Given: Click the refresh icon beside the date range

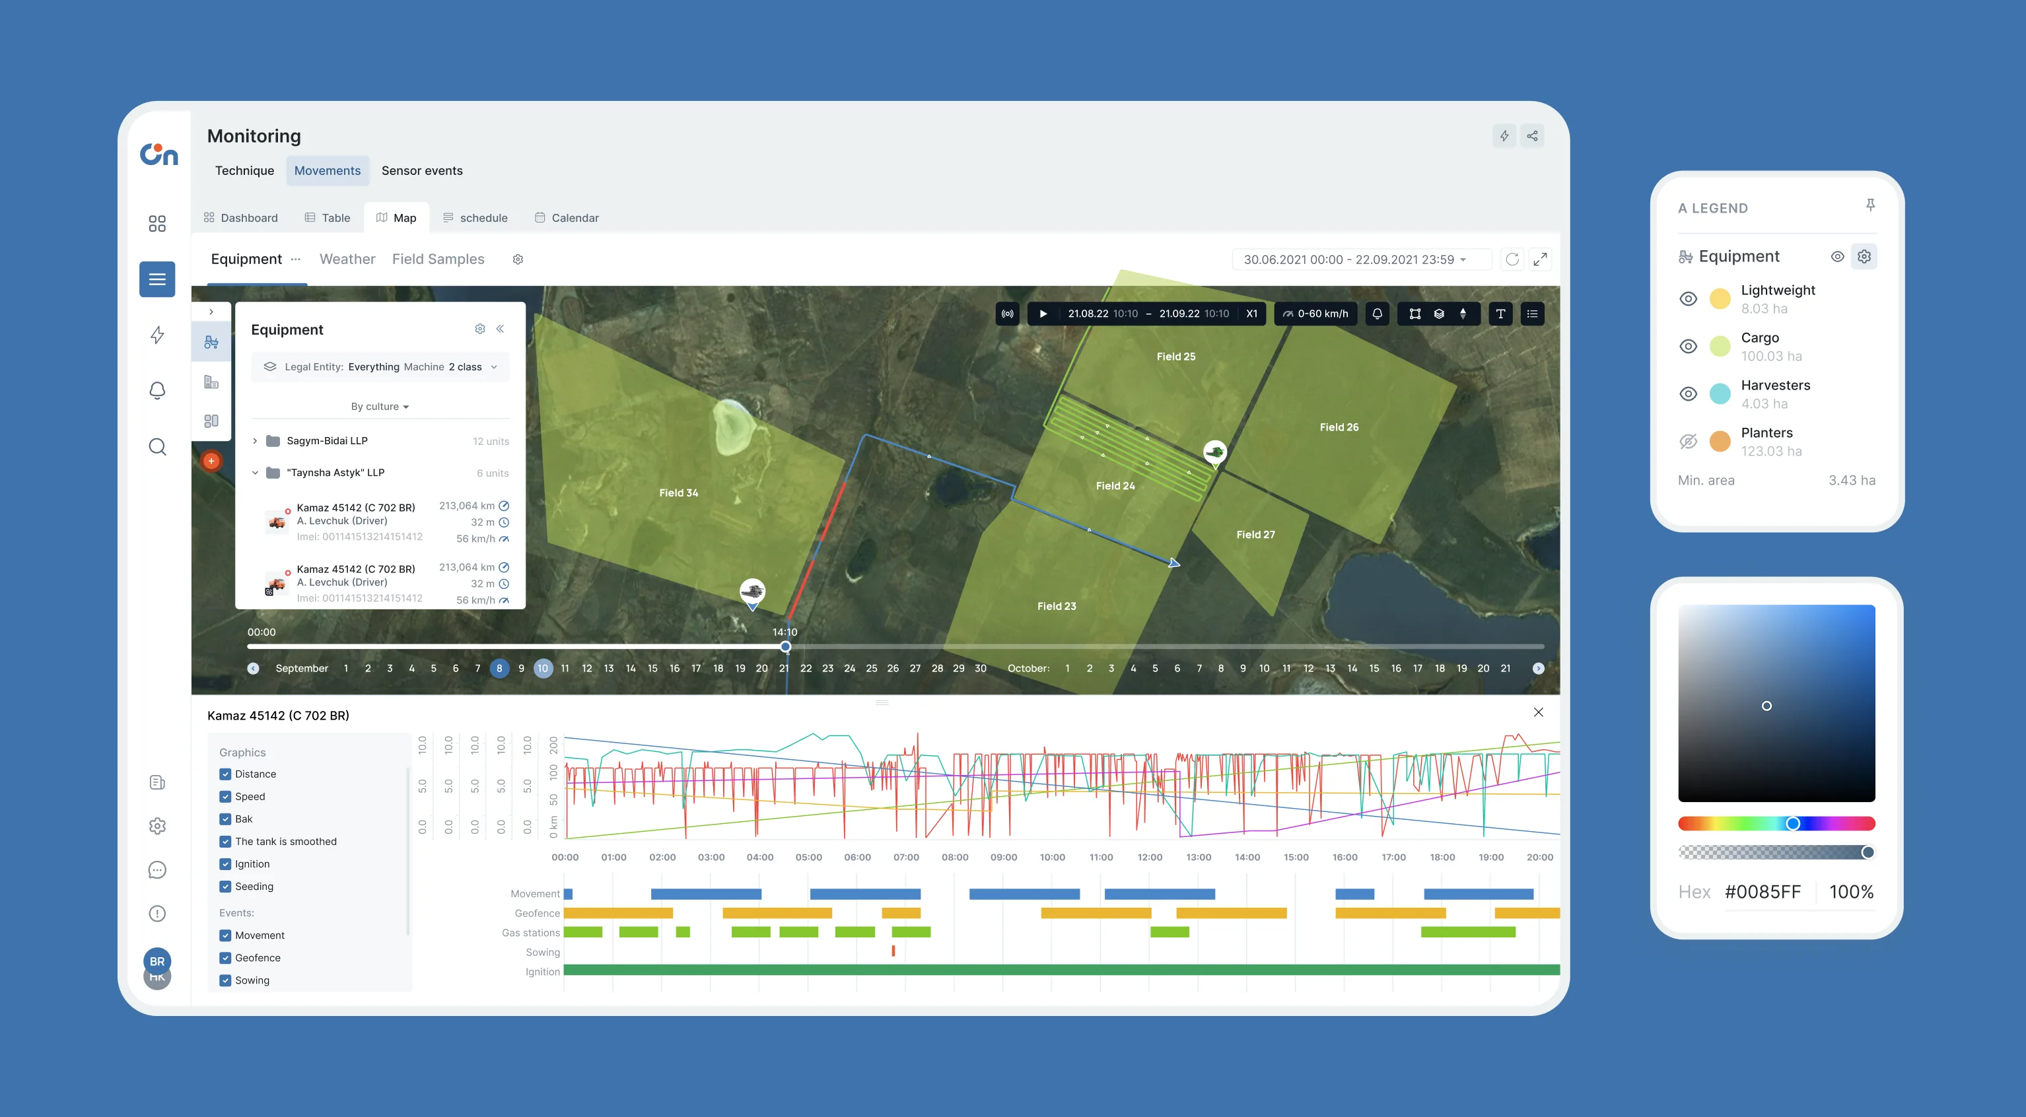Looking at the screenshot, I should [1512, 259].
